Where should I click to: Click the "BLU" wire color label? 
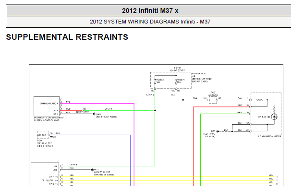tap(58, 133)
